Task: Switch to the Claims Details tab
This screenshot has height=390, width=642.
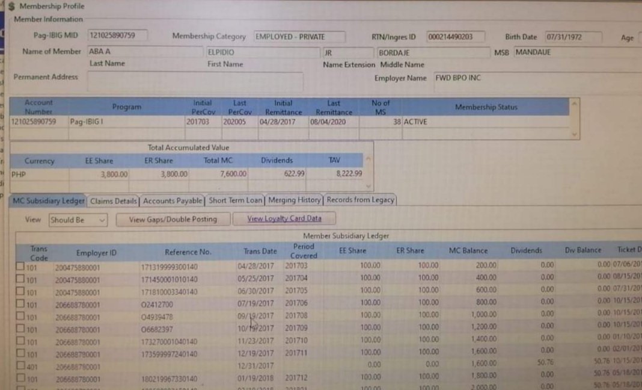Action: [114, 200]
